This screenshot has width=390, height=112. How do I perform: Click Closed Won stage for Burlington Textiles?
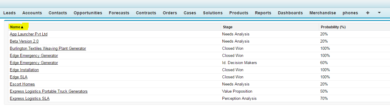tap(233, 49)
